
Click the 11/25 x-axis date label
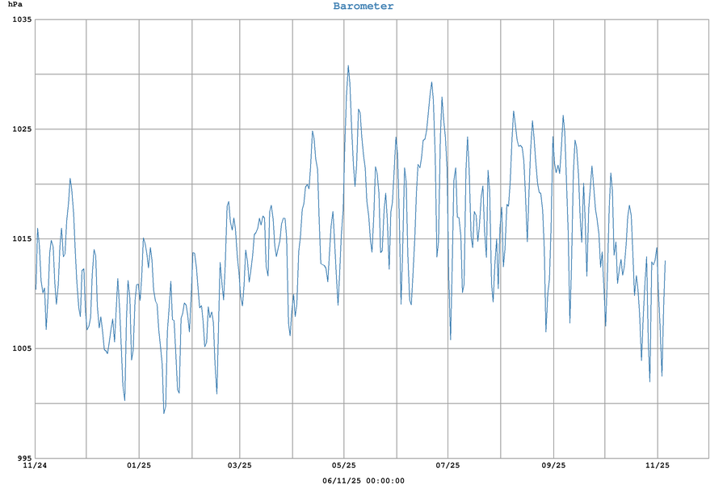[658, 466]
